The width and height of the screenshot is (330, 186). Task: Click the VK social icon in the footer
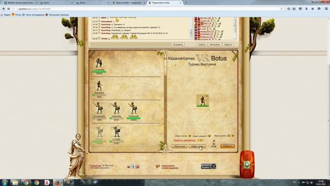(x=133, y=166)
